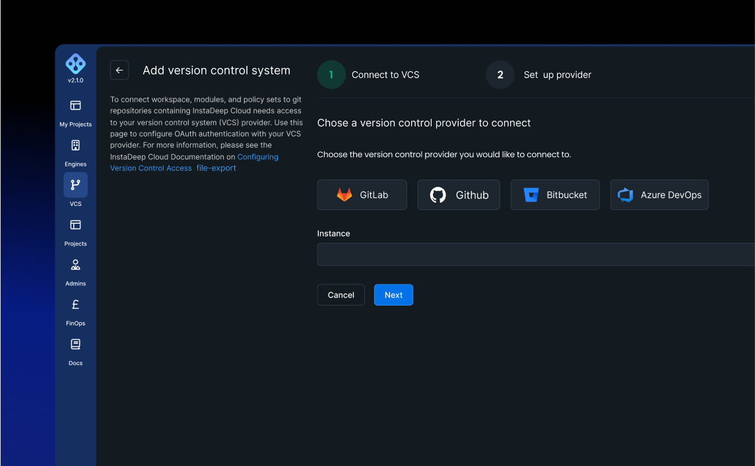Click the v2.1.0 version label

pyautogui.click(x=76, y=81)
